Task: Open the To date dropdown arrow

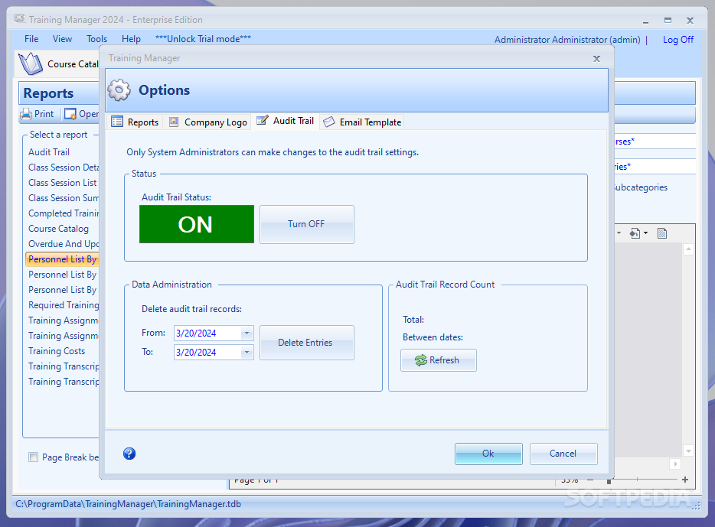Action: tap(246, 353)
